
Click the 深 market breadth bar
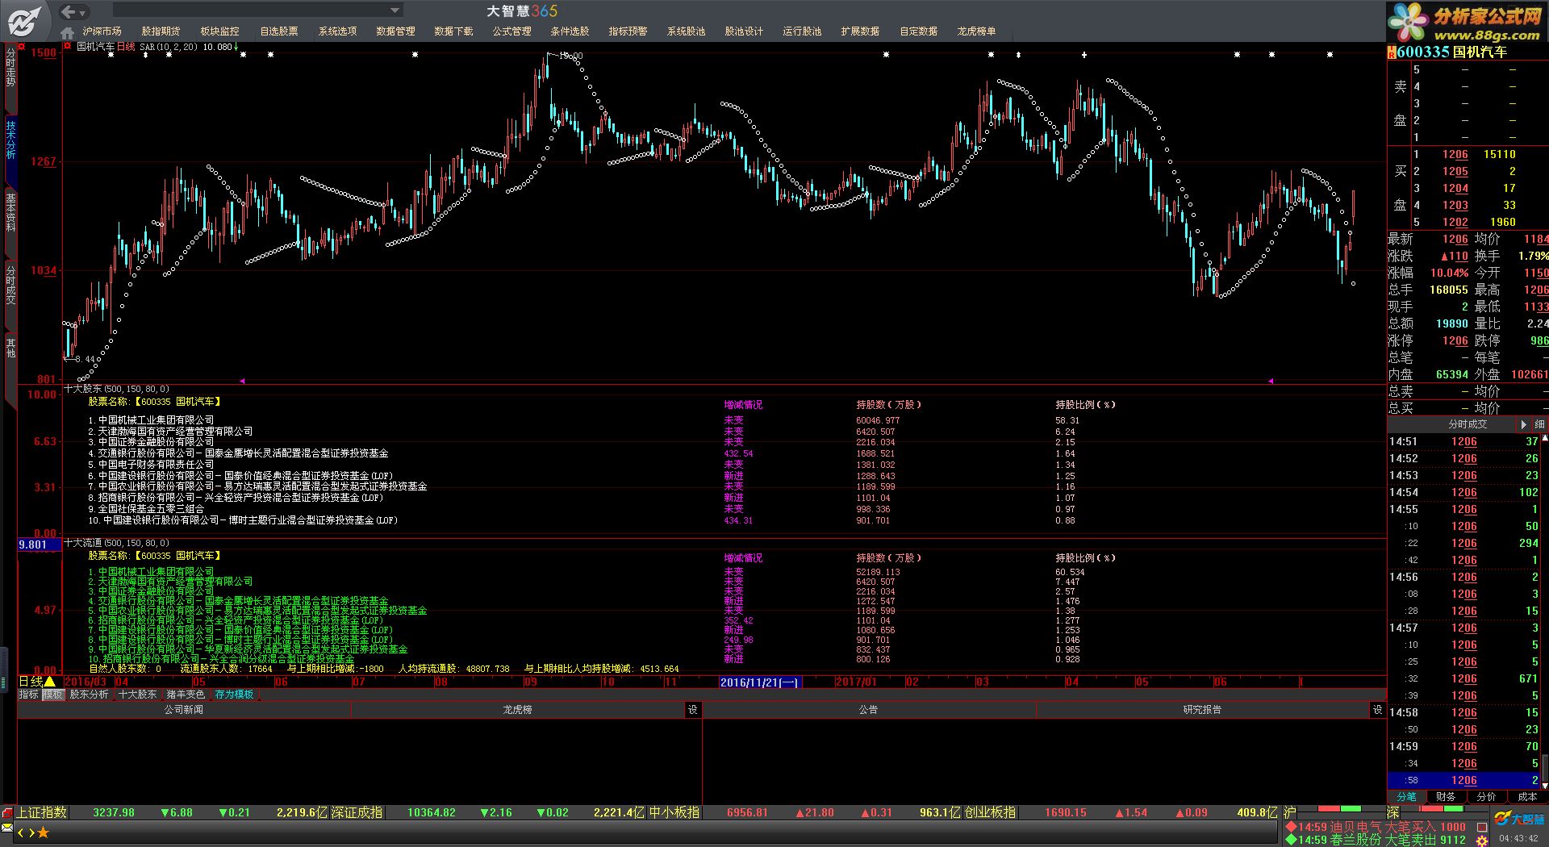pos(1444,809)
